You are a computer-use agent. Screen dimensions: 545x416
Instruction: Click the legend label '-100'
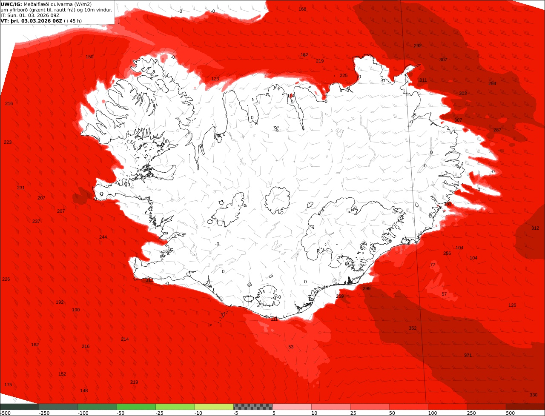click(83, 413)
